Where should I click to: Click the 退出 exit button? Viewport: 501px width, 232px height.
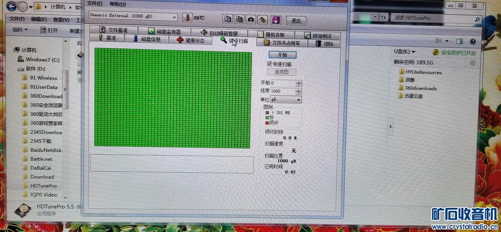296,20
